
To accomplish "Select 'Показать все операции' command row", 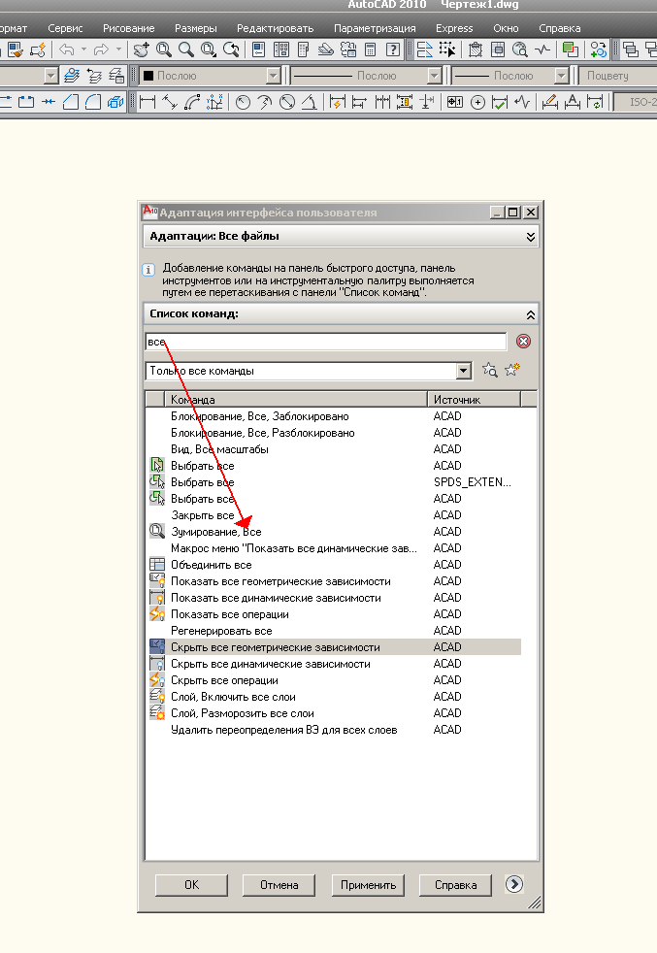I will click(334, 614).
